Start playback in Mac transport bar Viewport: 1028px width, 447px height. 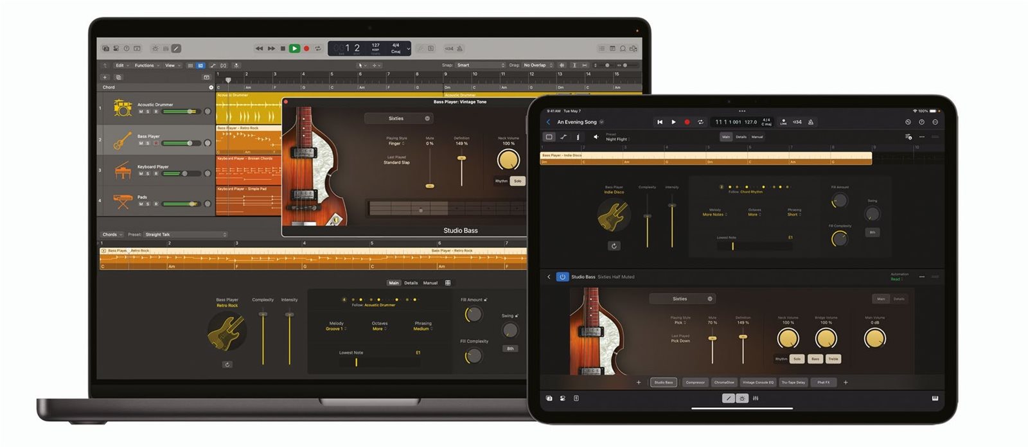(294, 48)
